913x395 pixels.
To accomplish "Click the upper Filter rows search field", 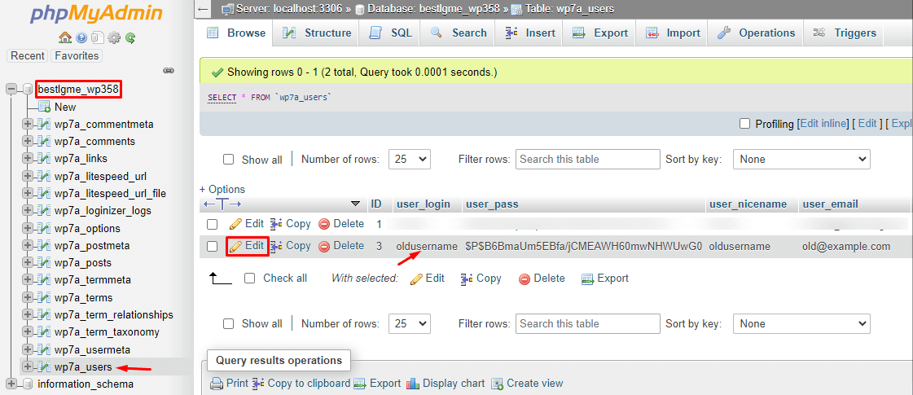I will 587,159.
